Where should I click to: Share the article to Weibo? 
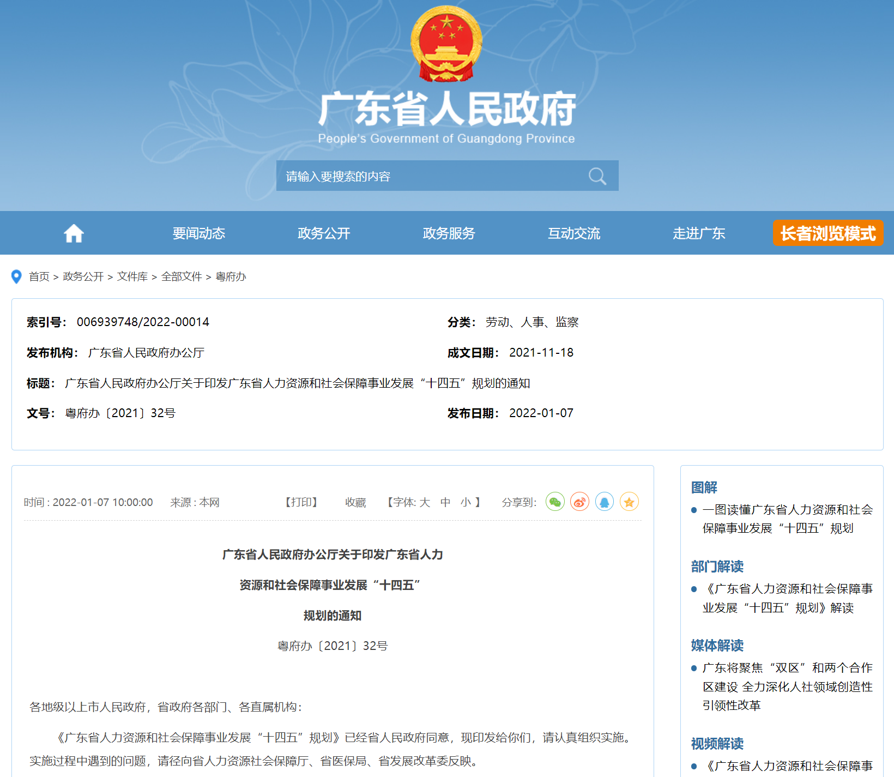click(579, 502)
